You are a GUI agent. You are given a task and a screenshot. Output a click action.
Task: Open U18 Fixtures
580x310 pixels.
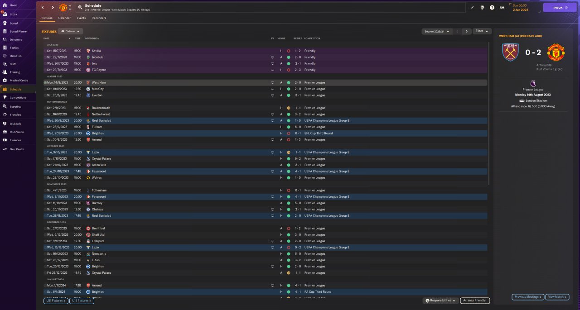[x=82, y=300]
